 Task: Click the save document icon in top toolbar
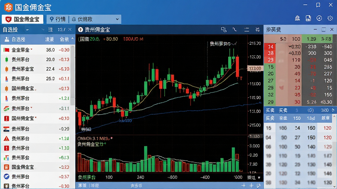point(308,18)
